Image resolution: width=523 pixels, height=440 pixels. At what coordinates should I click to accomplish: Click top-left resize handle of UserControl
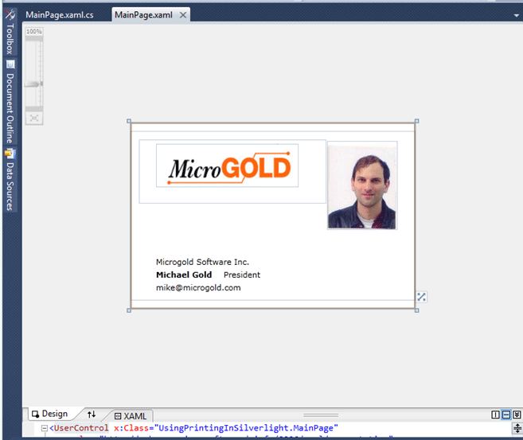click(129, 121)
